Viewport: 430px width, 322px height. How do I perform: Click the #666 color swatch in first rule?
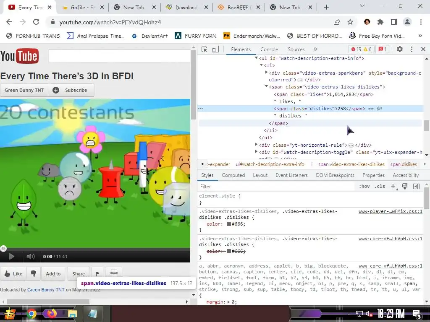click(x=229, y=224)
